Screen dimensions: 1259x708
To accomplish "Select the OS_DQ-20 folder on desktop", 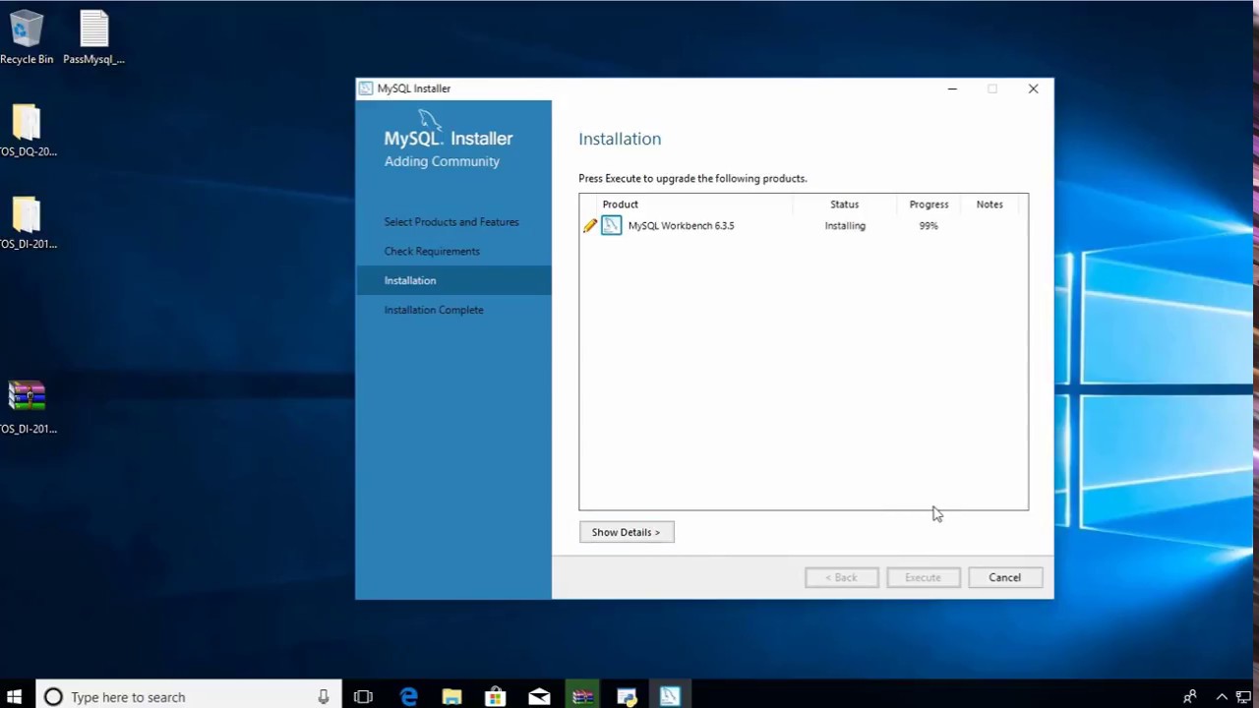I will tap(27, 130).
